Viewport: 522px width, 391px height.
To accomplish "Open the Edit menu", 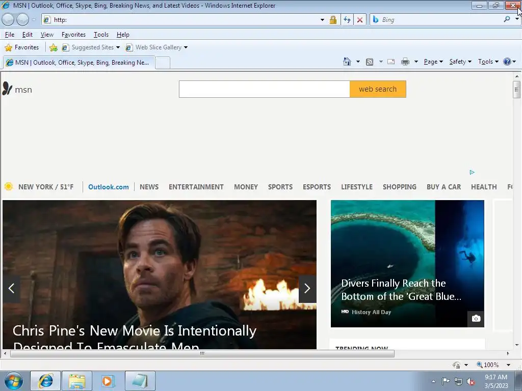I will pos(28,35).
